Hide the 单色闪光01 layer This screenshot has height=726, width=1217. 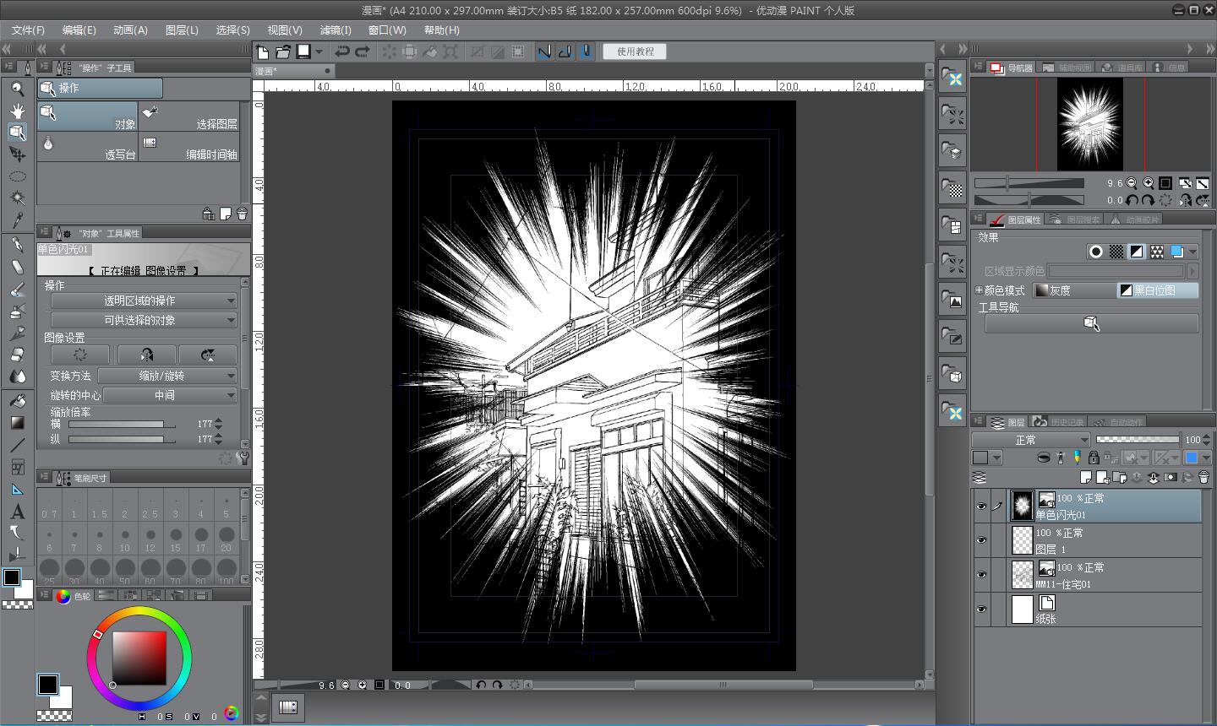coord(981,507)
